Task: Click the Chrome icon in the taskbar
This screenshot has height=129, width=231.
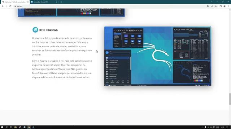Action: (x=29, y=127)
